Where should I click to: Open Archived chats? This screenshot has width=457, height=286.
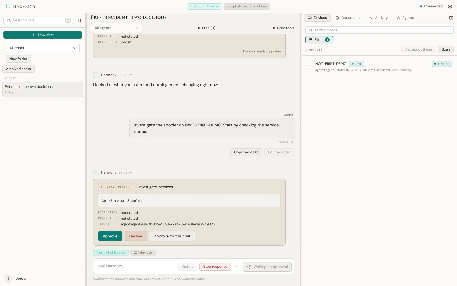pos(18,69)
